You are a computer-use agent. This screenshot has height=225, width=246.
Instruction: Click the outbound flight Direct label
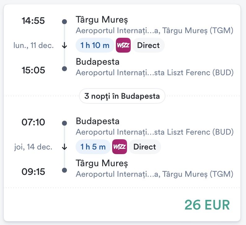click(x=148, y=45)
